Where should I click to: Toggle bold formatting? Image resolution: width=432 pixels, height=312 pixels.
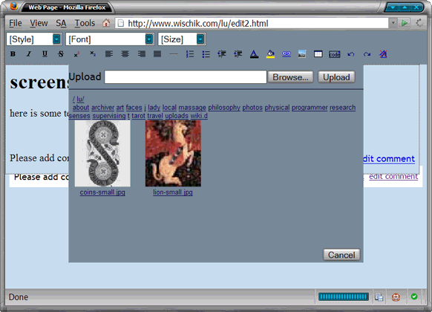pyautogui.click(x=13, y=54)
